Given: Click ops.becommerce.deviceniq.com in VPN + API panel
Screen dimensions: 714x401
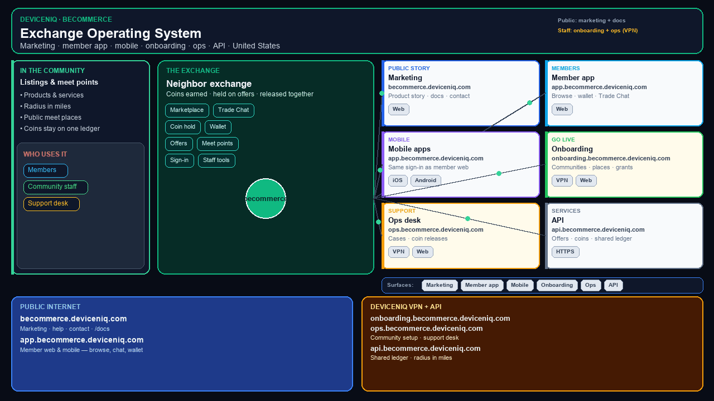Looking at the screenshot, I should pos(427,329).
